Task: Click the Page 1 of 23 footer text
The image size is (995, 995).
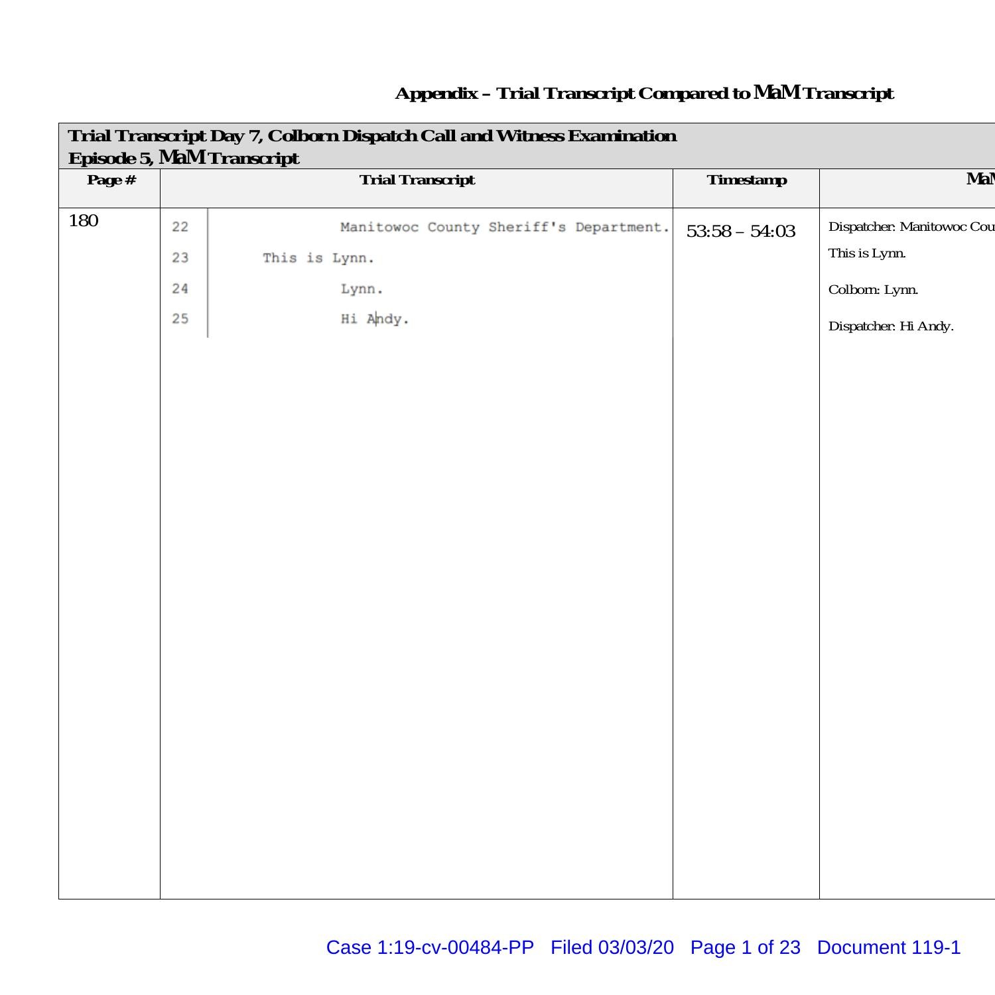Action: coord(745,947)
